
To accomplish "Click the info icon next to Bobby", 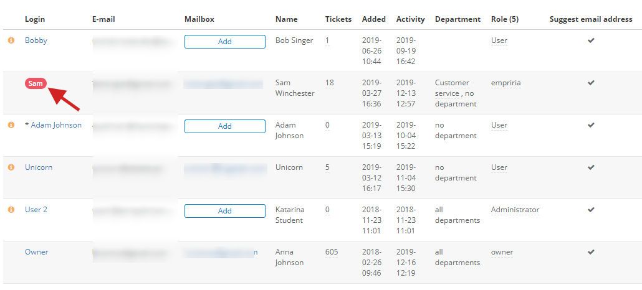I will click(x=11, y=40).
